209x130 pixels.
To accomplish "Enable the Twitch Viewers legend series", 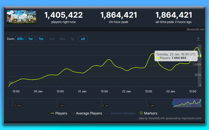I will coord(121,113).
